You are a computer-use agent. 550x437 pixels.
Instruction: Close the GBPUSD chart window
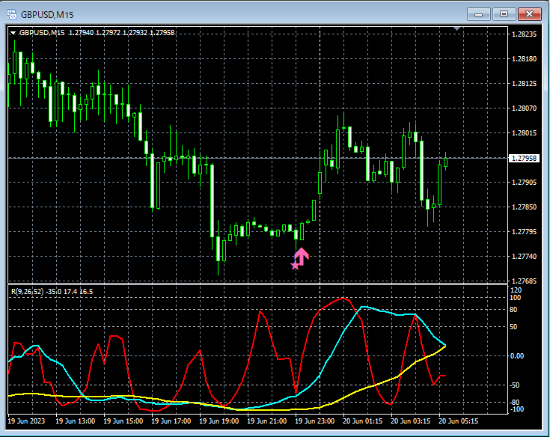coord(530,14)
